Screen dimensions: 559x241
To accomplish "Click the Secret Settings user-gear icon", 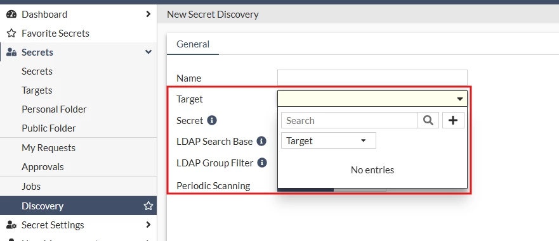I will (11, 225).
